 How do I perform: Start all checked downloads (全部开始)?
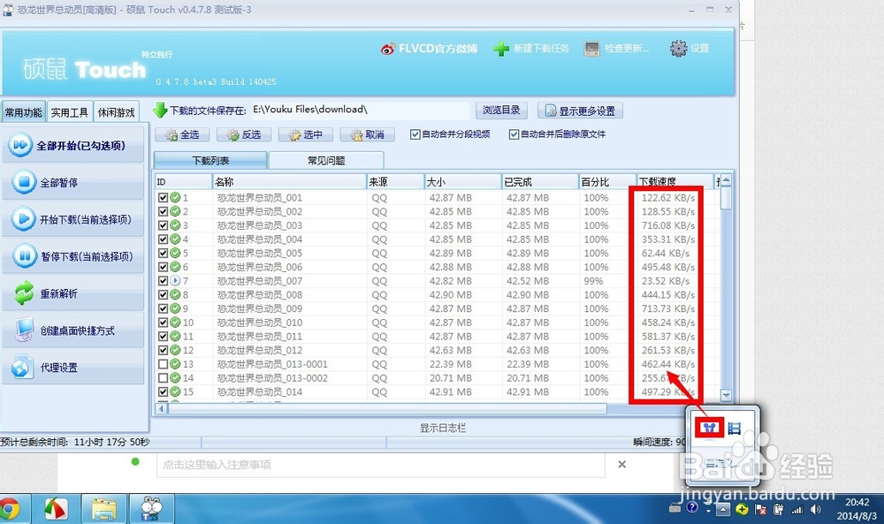[73, 146]
